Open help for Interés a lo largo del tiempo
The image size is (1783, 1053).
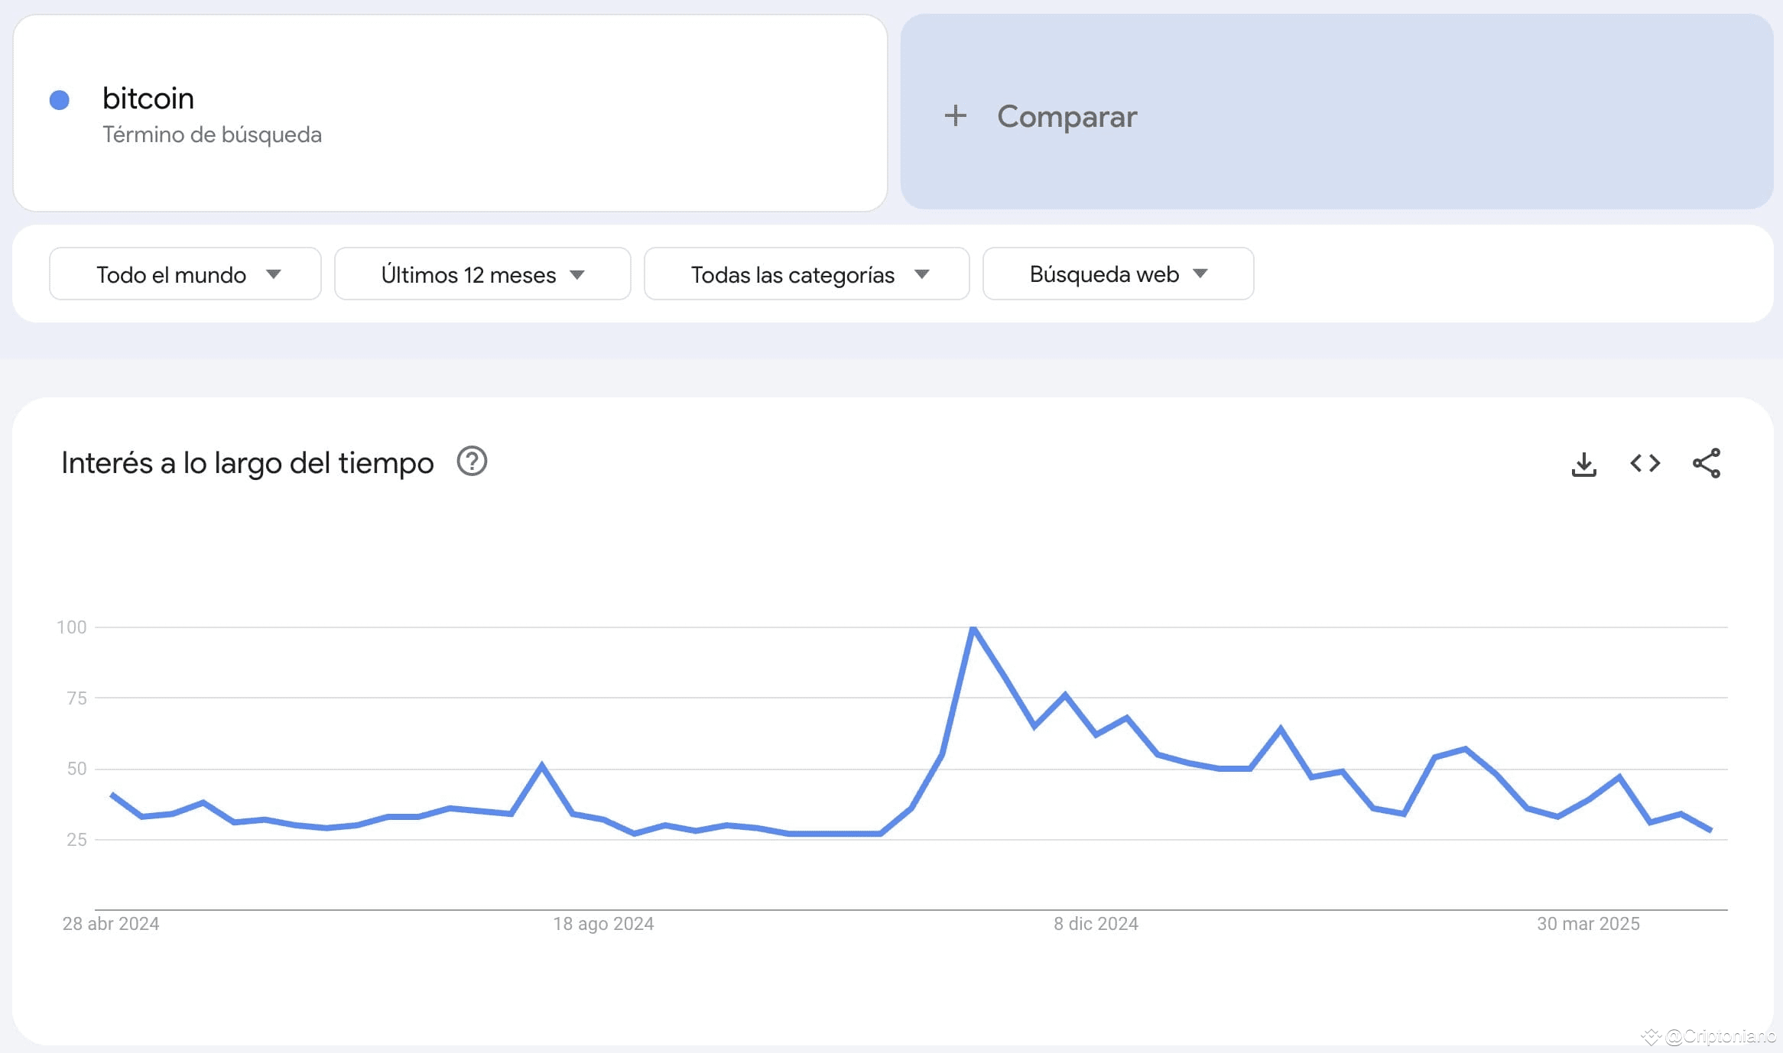[472, 462]
